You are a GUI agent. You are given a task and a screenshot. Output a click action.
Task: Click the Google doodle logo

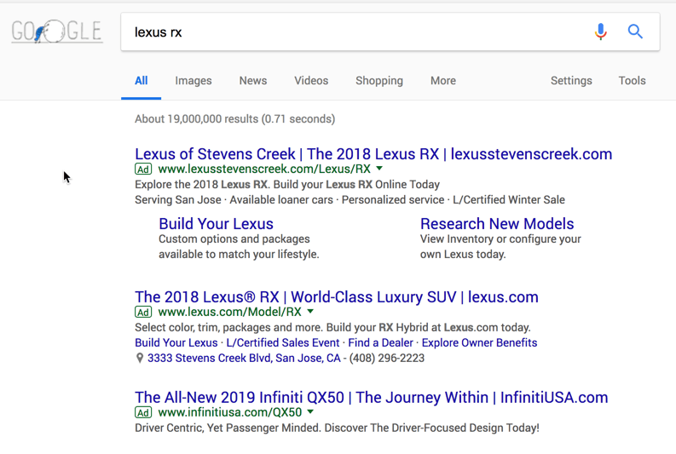point(57,32)
